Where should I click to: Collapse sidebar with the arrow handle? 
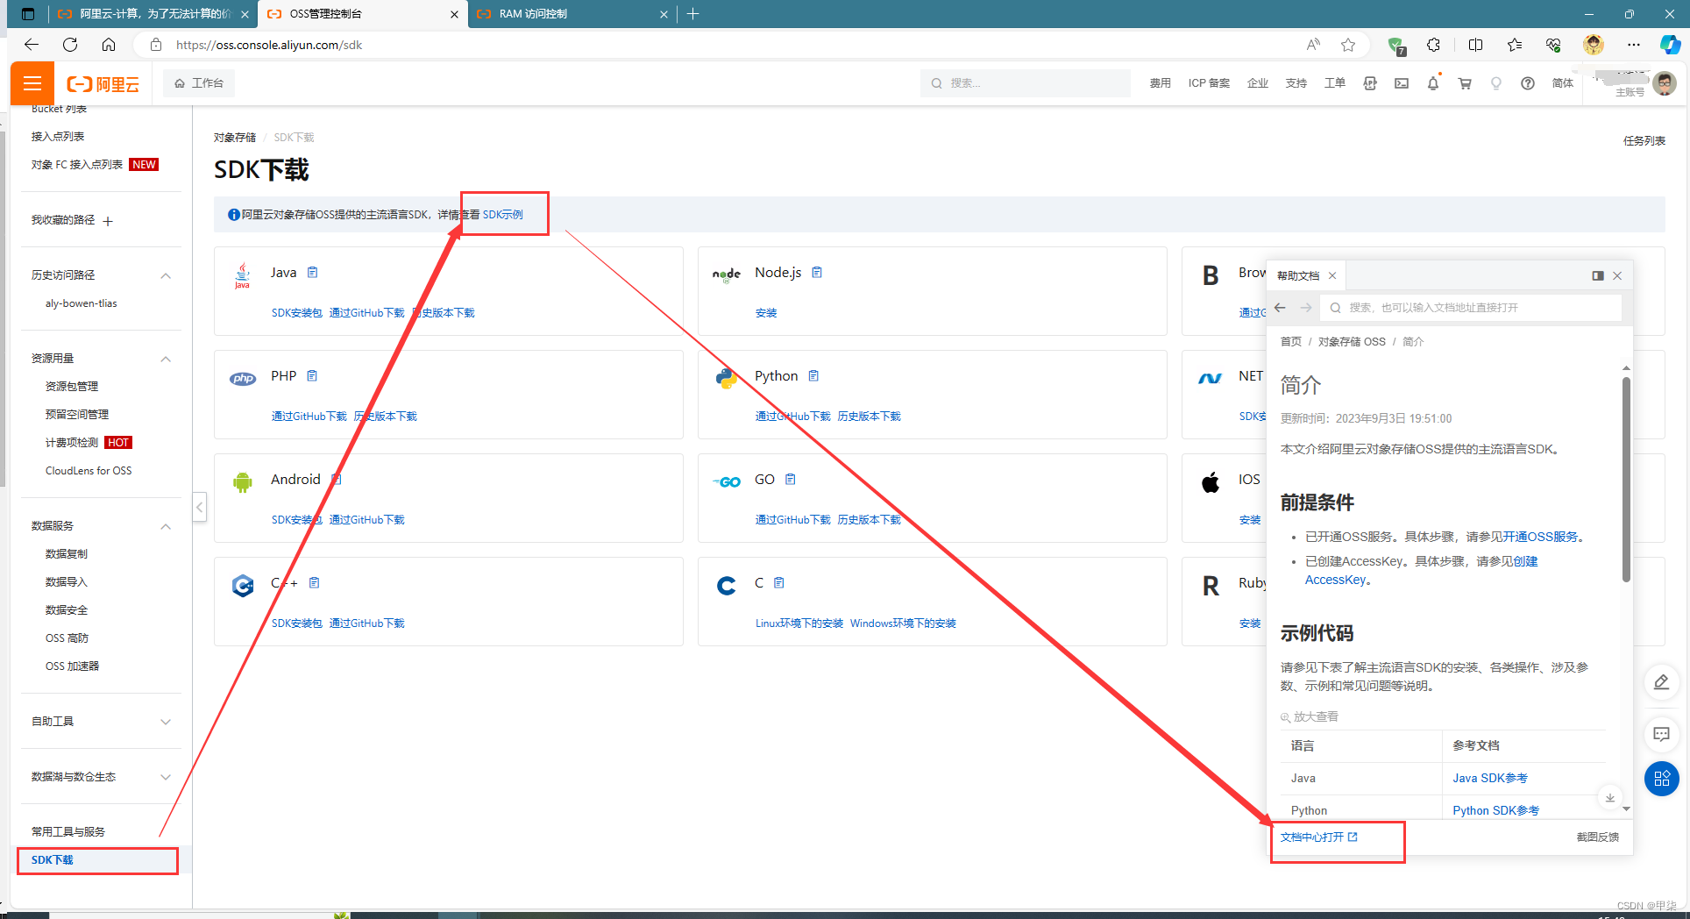(200, 507)
